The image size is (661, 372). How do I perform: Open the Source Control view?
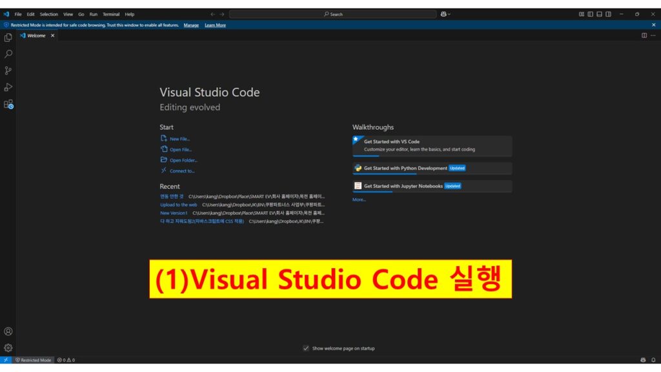(x=8, y=70)
